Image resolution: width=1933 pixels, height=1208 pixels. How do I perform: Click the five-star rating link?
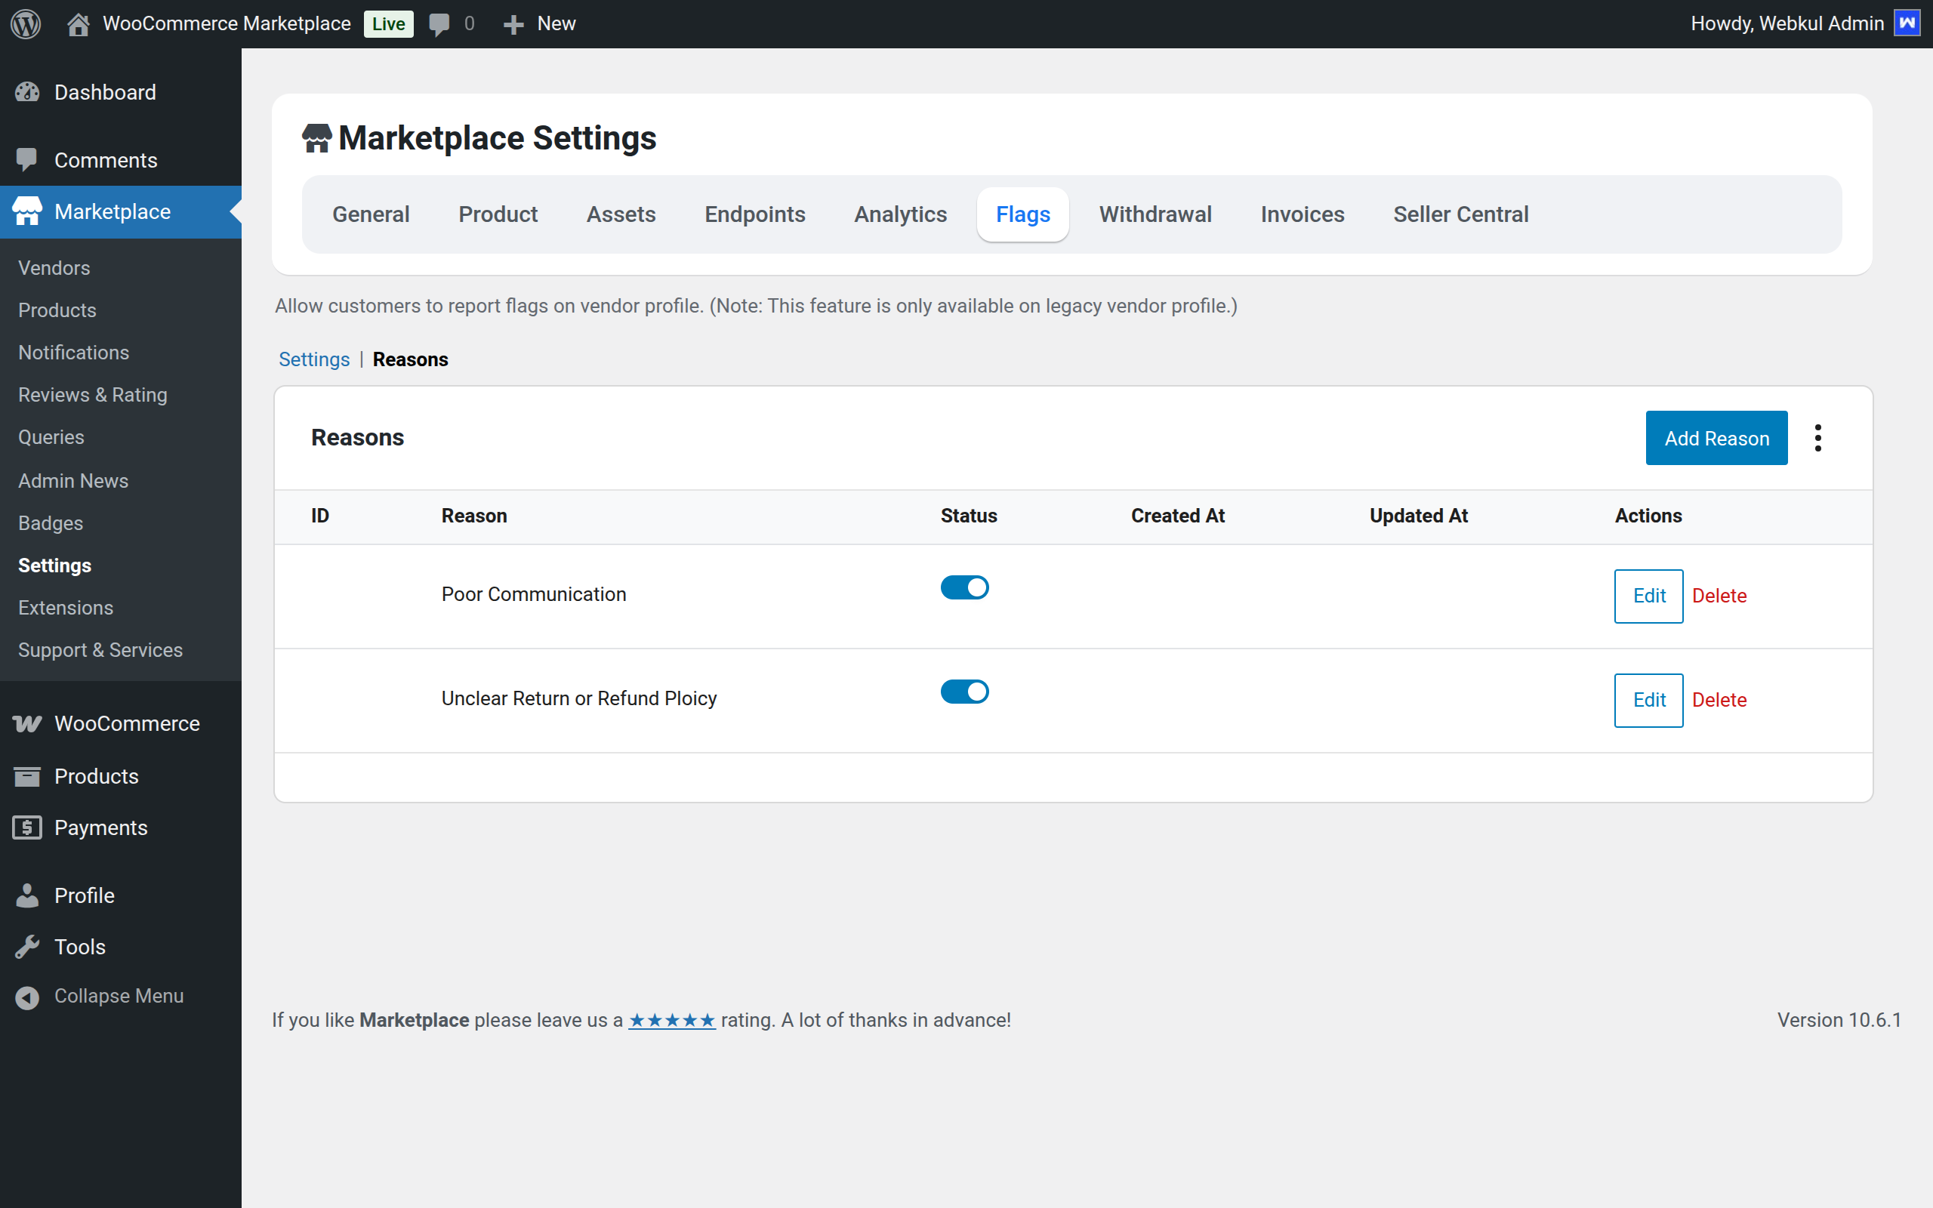[x=672, y=1020]
